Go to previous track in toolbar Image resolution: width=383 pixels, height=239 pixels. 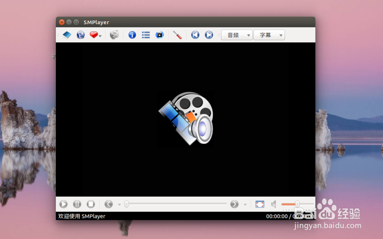pos(195,35)
